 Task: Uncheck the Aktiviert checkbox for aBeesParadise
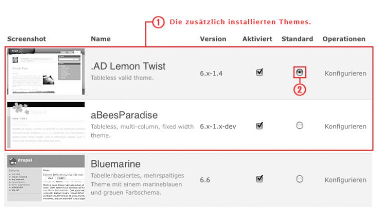pos(259,126)
